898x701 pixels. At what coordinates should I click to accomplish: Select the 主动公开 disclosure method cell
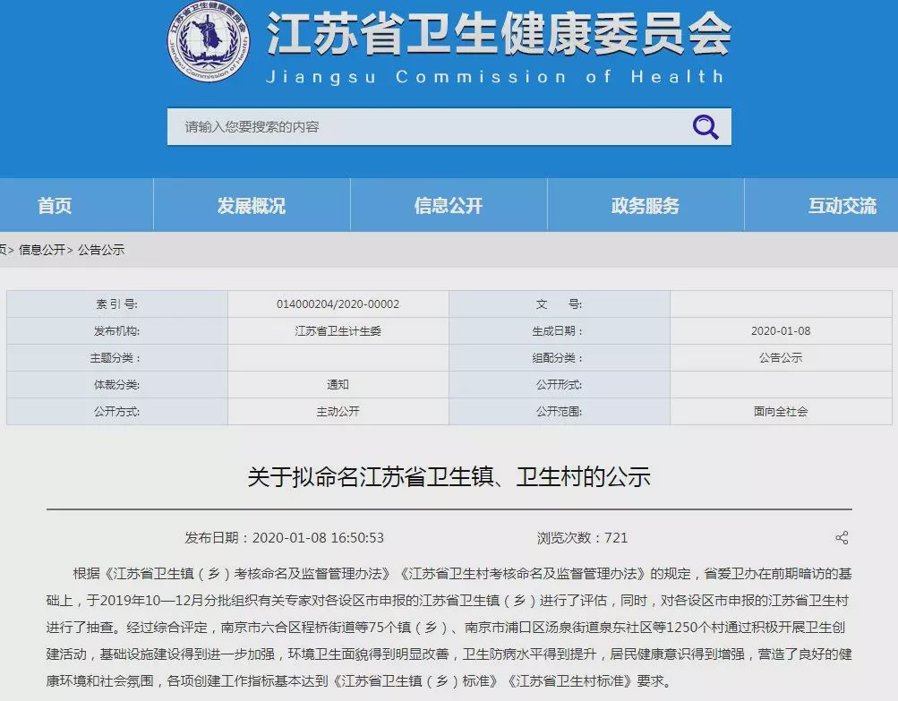338,412
